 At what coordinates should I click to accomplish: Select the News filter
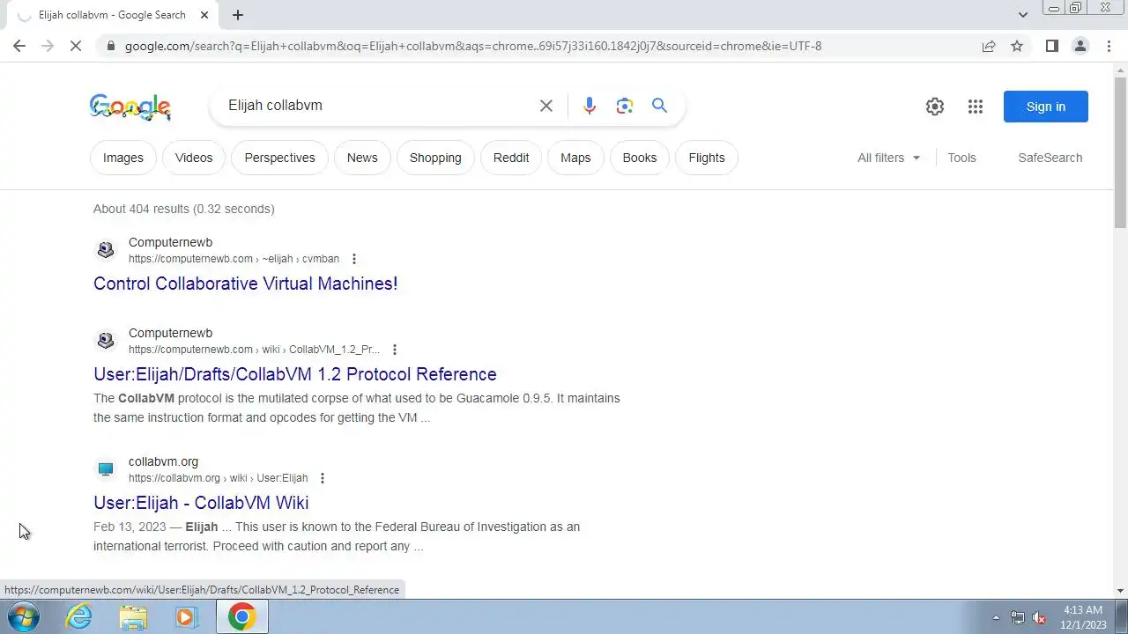pos(362,158)
